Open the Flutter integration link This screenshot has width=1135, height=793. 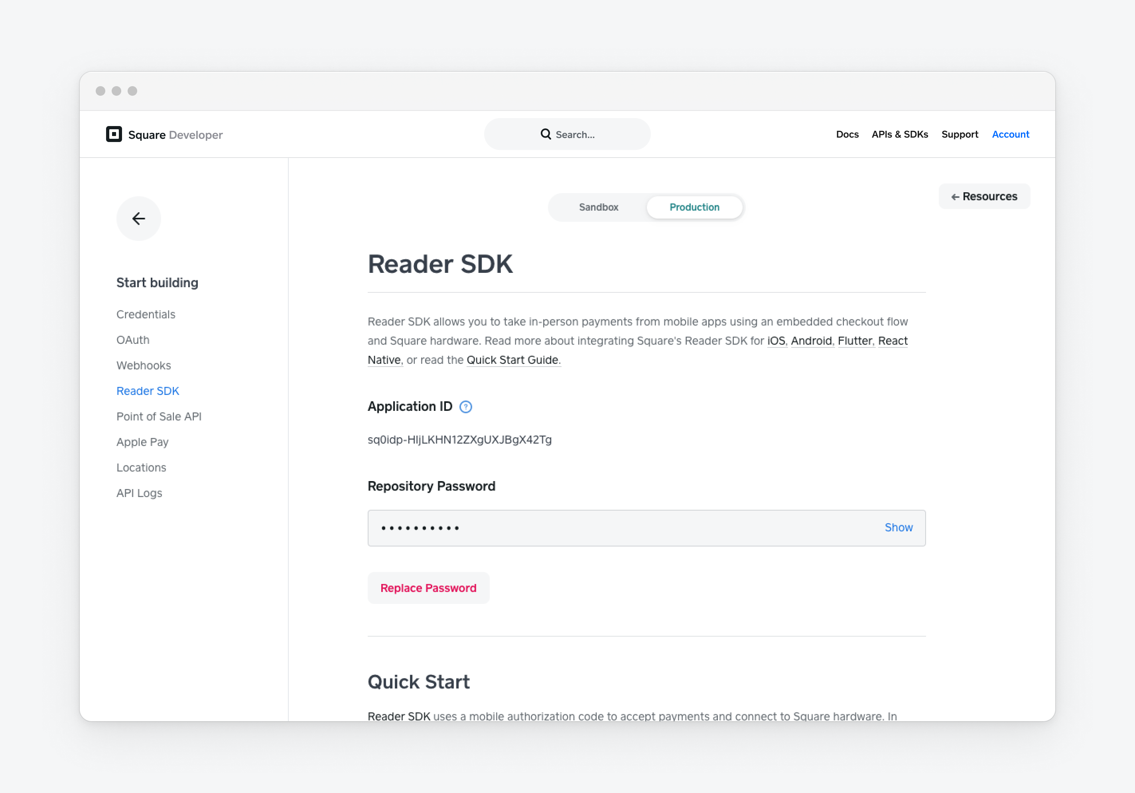click(855, 341)
